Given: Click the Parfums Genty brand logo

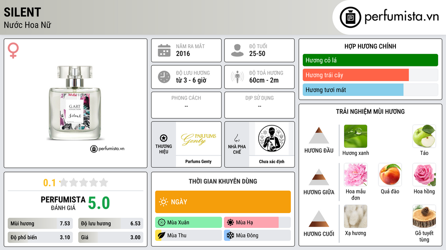Looking at the screenshot, I should click(199, 138).
